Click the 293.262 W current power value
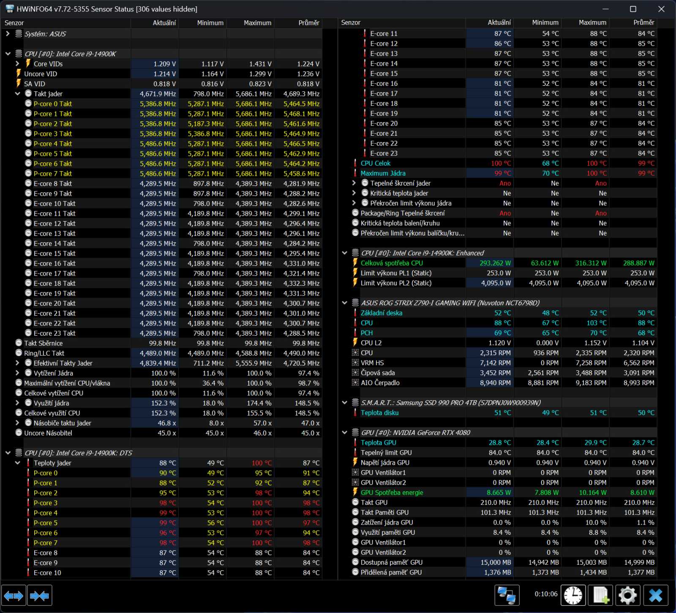Screen dimensions: 676x613 click(x=495, y=263)
